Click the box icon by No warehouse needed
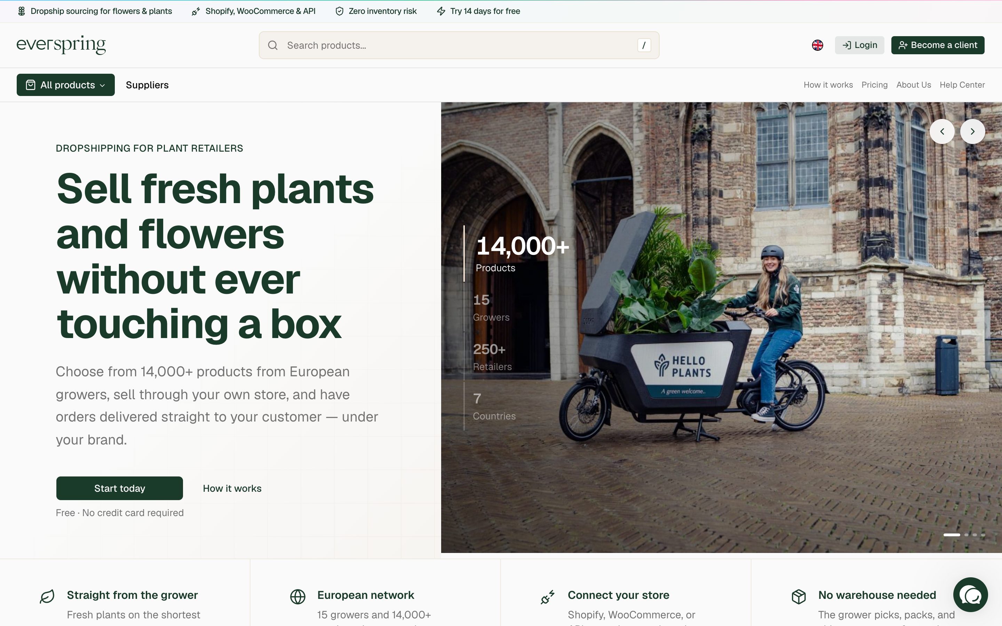 point(799,596)
